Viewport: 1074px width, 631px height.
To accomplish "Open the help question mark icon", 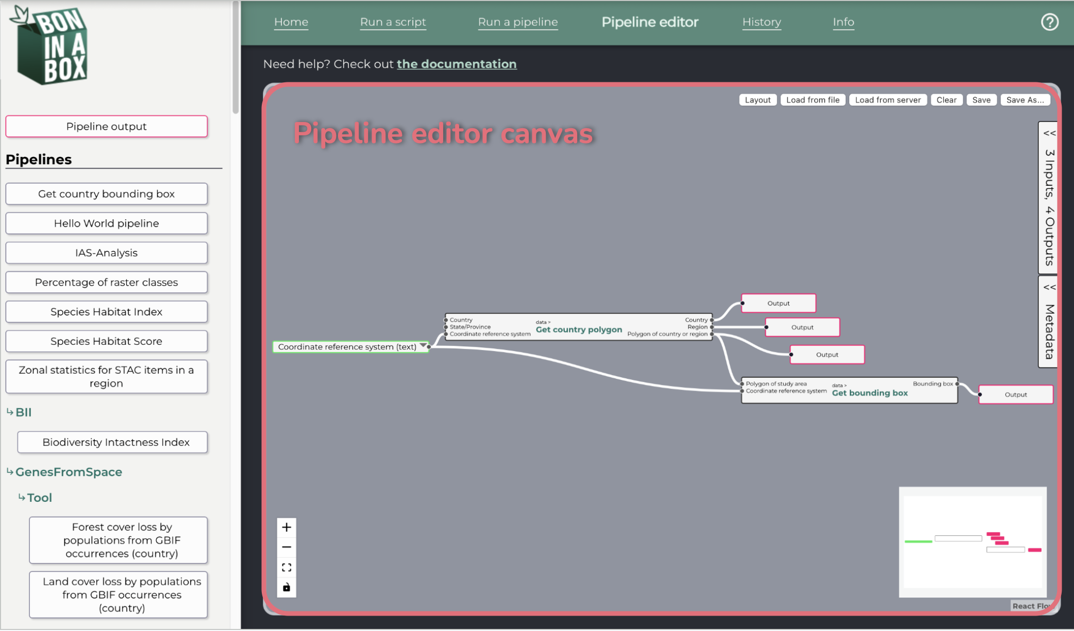I will tap(1049, 22).
